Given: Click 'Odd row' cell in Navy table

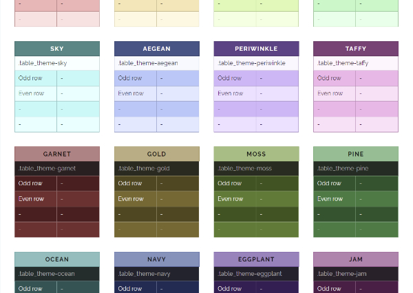Looking at the screenshot, I should 136,288.
